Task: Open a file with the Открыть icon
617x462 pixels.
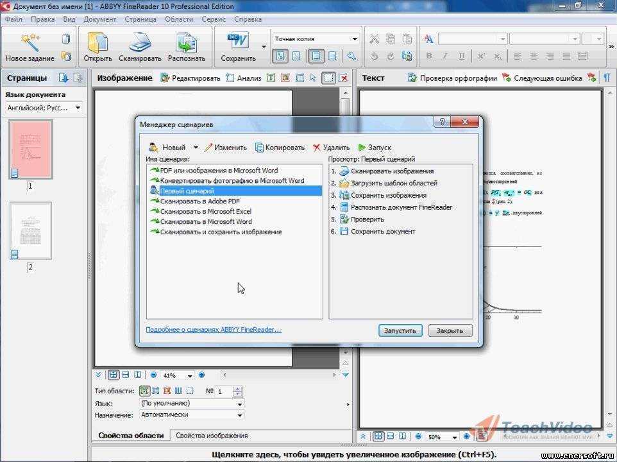Action: pos(97,42)
